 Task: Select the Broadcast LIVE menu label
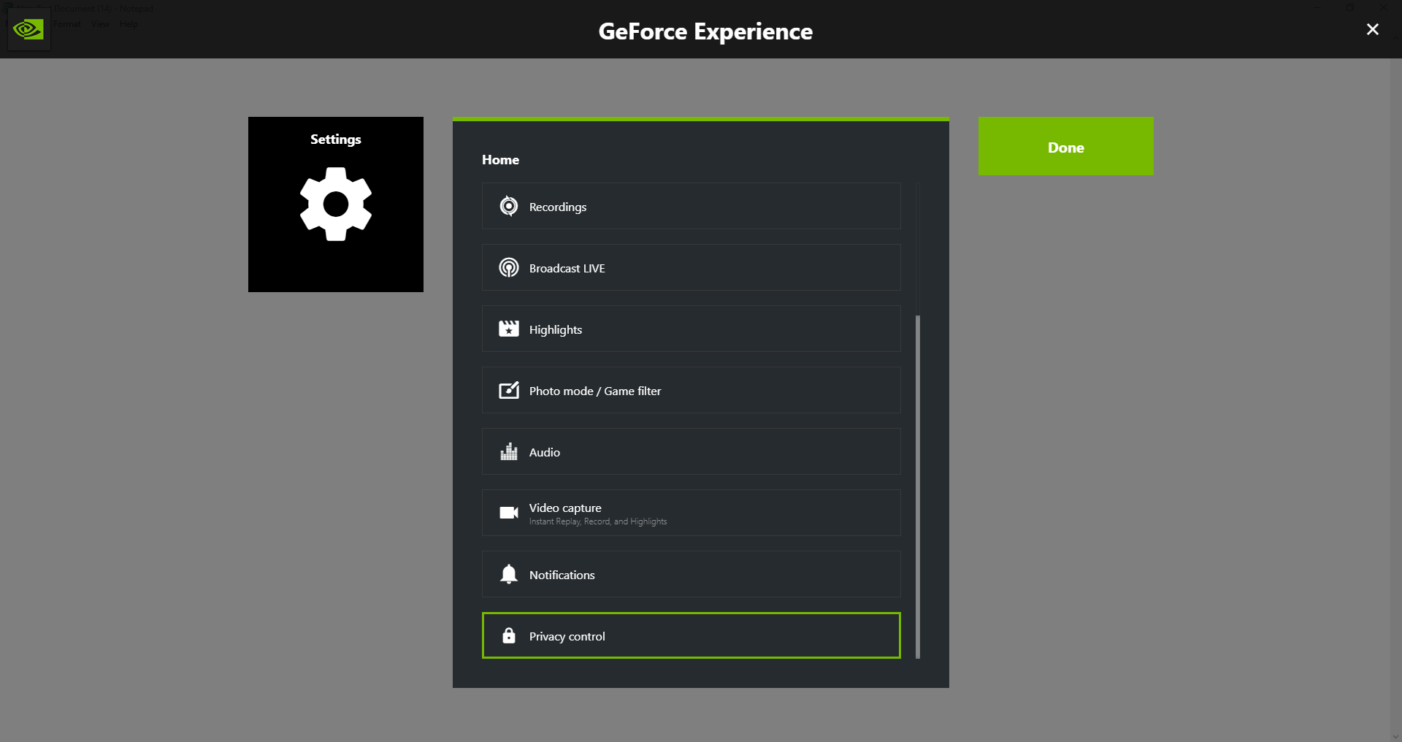(x=567, y=269)
